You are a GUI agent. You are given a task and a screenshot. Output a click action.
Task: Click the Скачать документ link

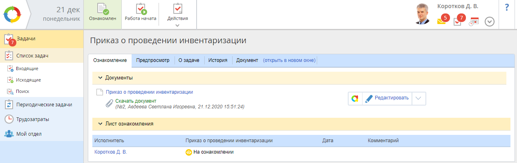point(136,101)
